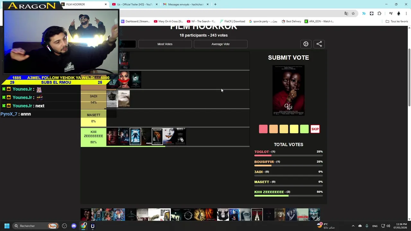Open the Chrome extensions puzzle icon
Viewport: 411px width, 231px height.
coord(380,13)
